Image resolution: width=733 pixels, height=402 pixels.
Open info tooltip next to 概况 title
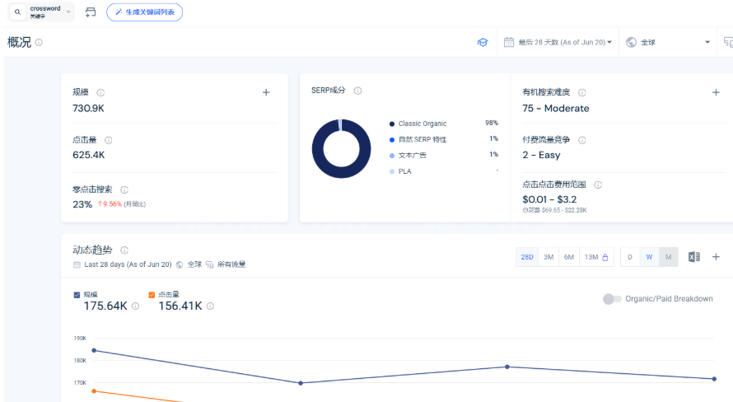(x=39, y=43)
